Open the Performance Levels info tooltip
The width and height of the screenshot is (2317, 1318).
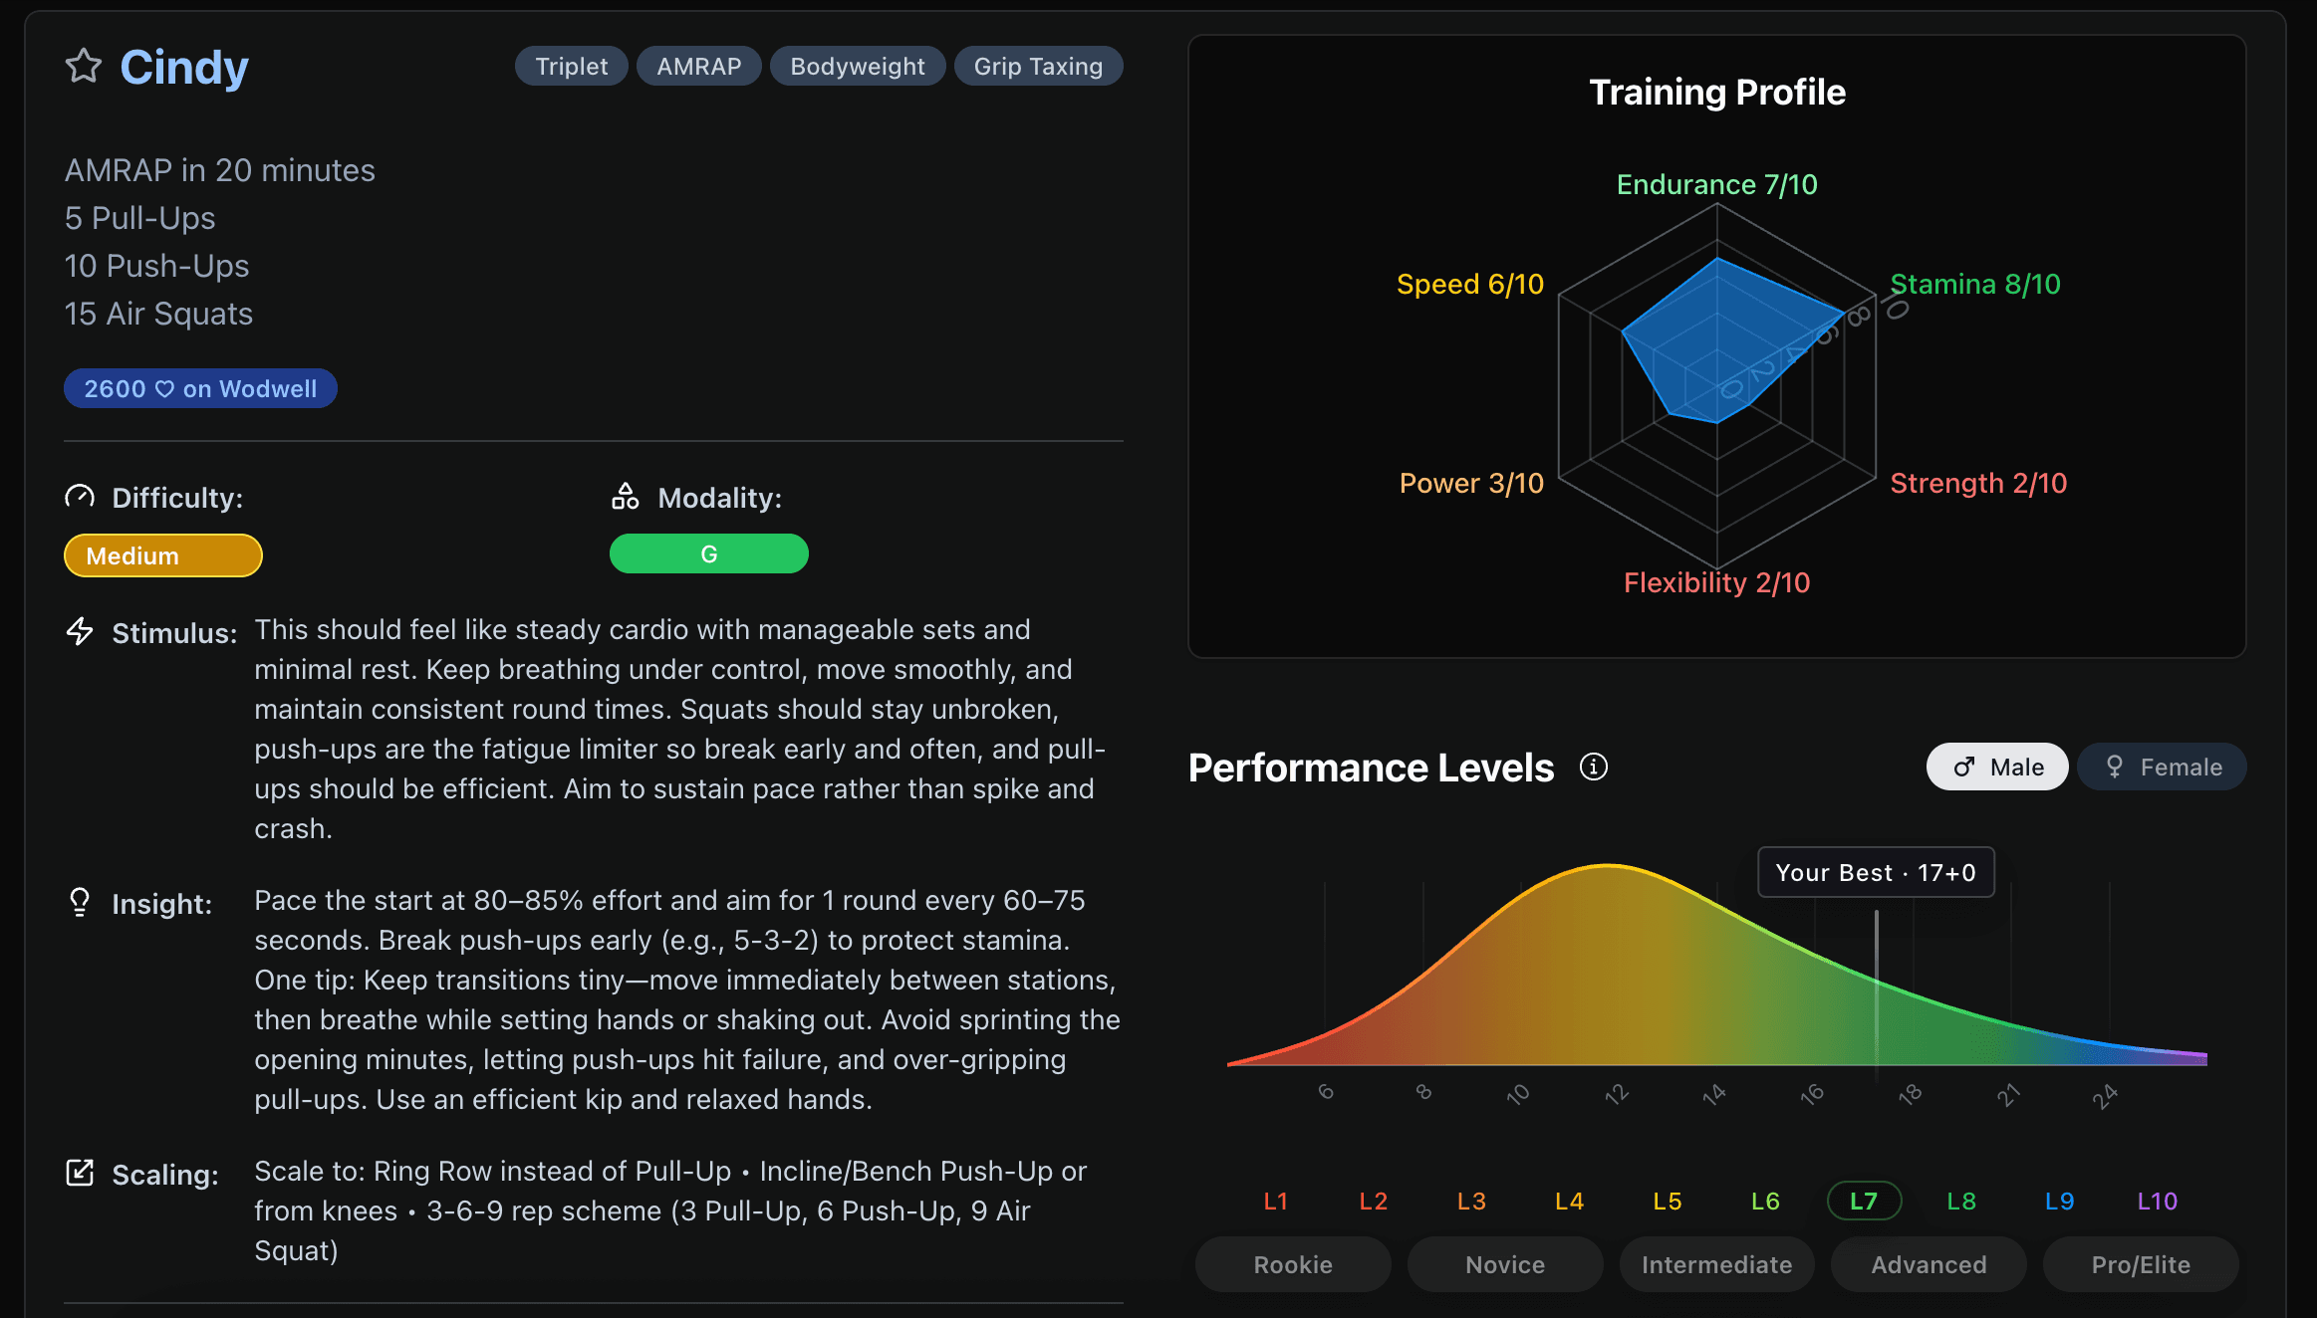click(1594, 767)
